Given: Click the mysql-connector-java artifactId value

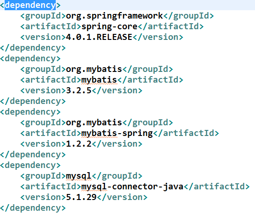Looking at the screenshot, I should 132,187.
